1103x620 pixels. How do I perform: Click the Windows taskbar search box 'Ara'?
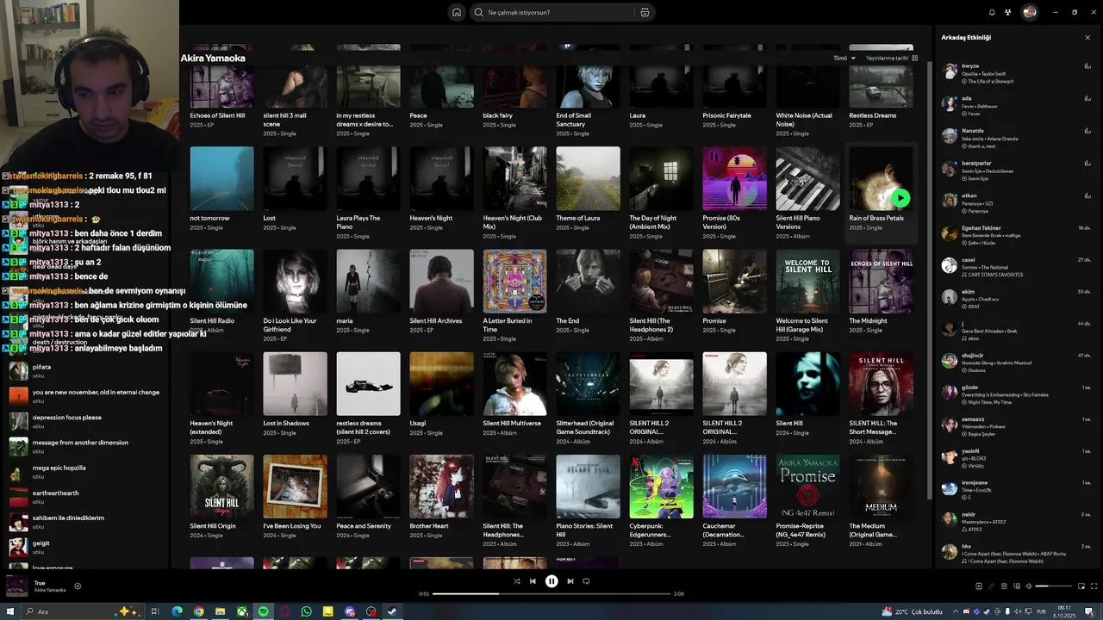(x=82, y=611)
